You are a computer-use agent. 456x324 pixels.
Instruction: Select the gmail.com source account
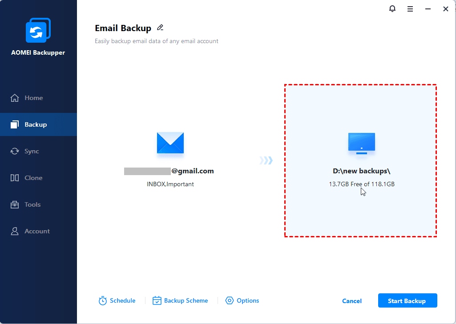click(169, 171)
